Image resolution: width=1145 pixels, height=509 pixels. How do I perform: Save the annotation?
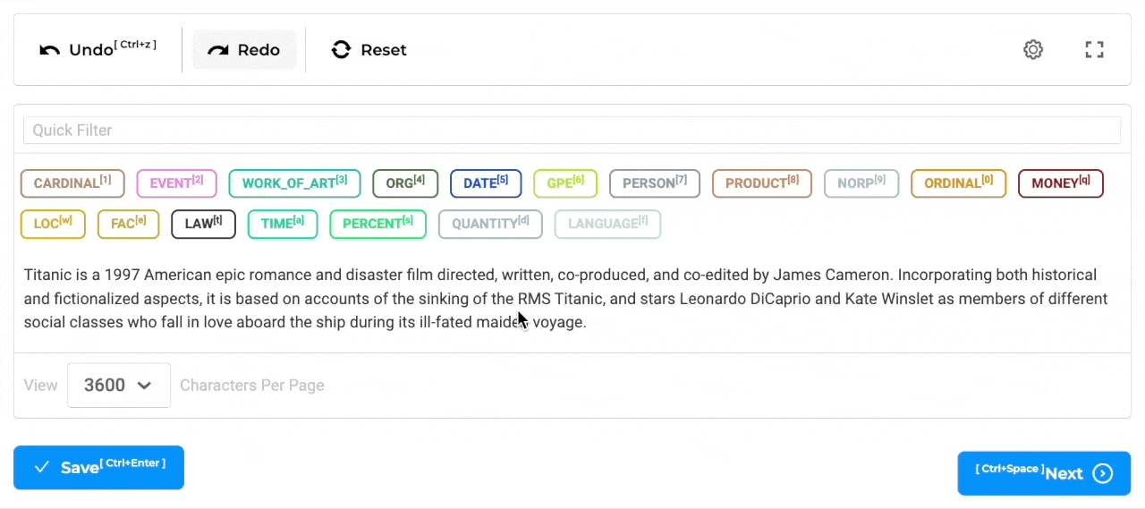pos(98,468)
